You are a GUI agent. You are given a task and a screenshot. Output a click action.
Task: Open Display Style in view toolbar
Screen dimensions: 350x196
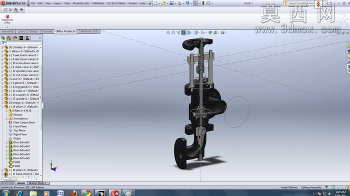coord(196,33)
